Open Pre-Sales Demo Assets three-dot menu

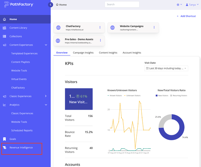100,40
